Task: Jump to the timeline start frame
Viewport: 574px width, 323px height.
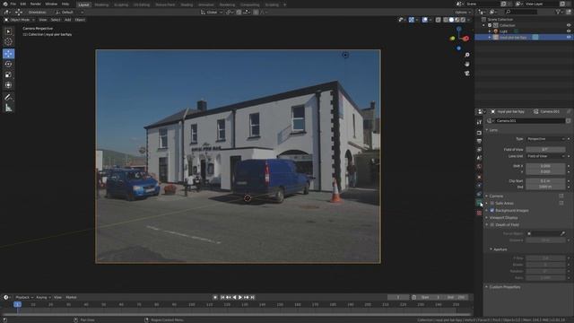Action: [x=222, y=297]
